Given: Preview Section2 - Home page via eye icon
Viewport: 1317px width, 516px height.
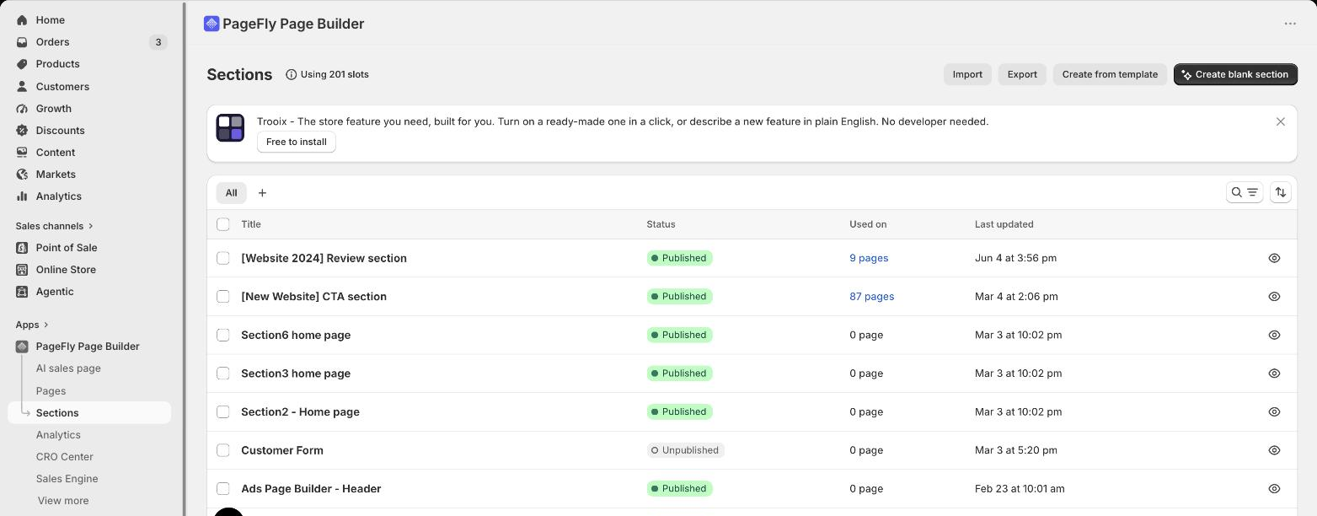Looking at the screenshot, I should coord(1274,412).
